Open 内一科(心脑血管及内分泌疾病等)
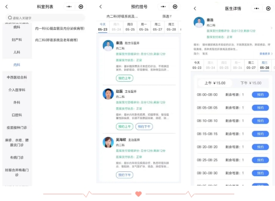275x201 pixels. pos(60,28)
